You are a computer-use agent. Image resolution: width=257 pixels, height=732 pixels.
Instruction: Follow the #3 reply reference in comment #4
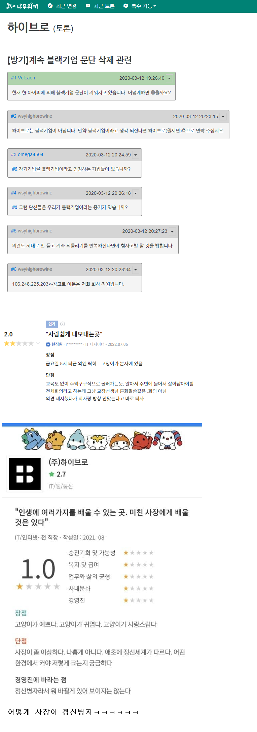click(x=15, y=207)
